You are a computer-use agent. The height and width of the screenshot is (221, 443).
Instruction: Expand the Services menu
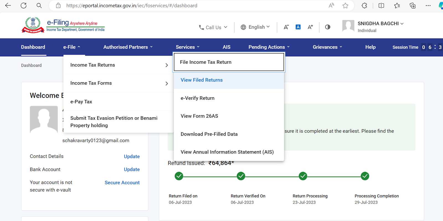(x=187, y=47)
